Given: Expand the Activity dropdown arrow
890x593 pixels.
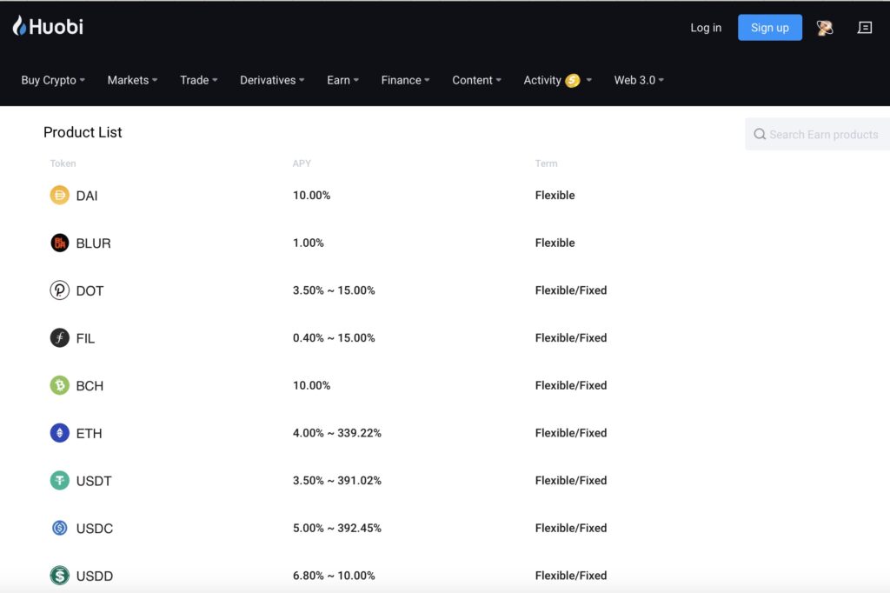Looking at the screenshot, I should coord(588,80).
